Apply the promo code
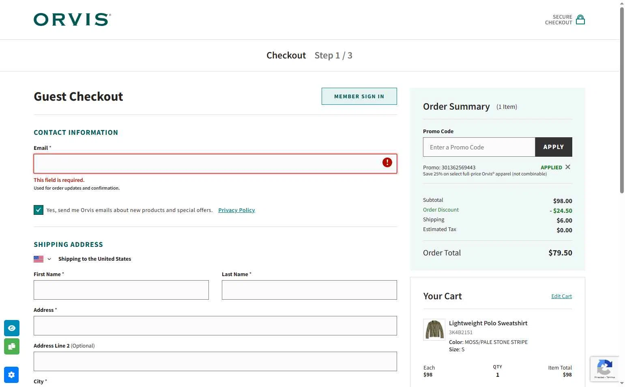625x387 pixels. click(x=553, y=147)
